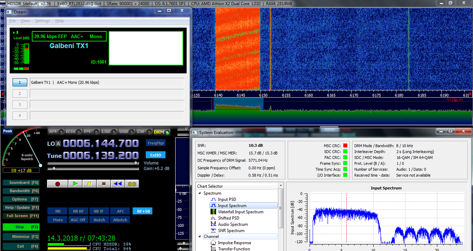Open View menu in Dream
Viewport: 473px width, 251px height.
[25, 21]
